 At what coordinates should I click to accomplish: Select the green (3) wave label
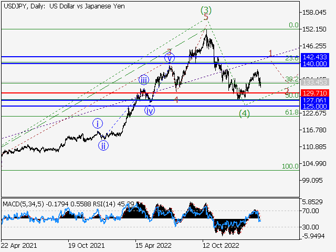click(206, 10)
